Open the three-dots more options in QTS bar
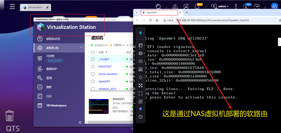The height and width of the screenshot is (133, 281). pyautogui.click(x=236, y=6)
